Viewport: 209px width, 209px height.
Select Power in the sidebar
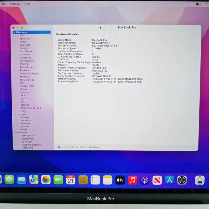click(x=24, y=89)
